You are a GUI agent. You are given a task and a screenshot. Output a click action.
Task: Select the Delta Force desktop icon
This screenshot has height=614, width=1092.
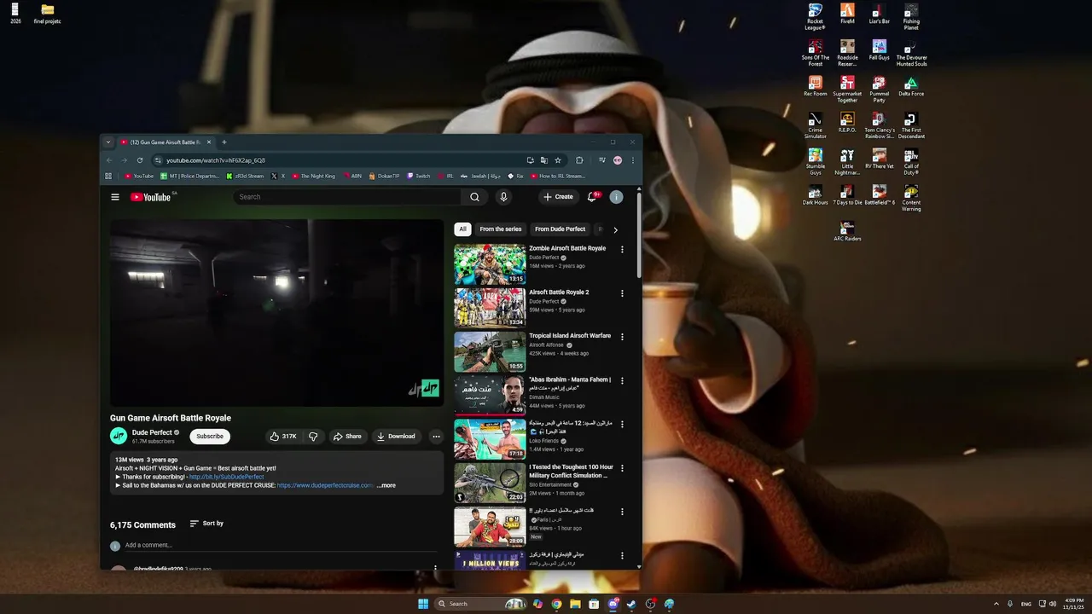[x=911, y=86]
